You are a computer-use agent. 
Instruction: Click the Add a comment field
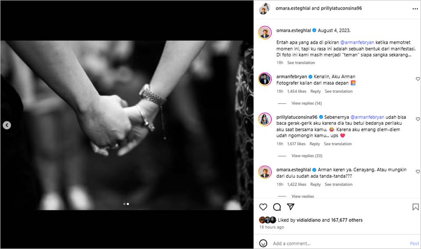(339, 243)
